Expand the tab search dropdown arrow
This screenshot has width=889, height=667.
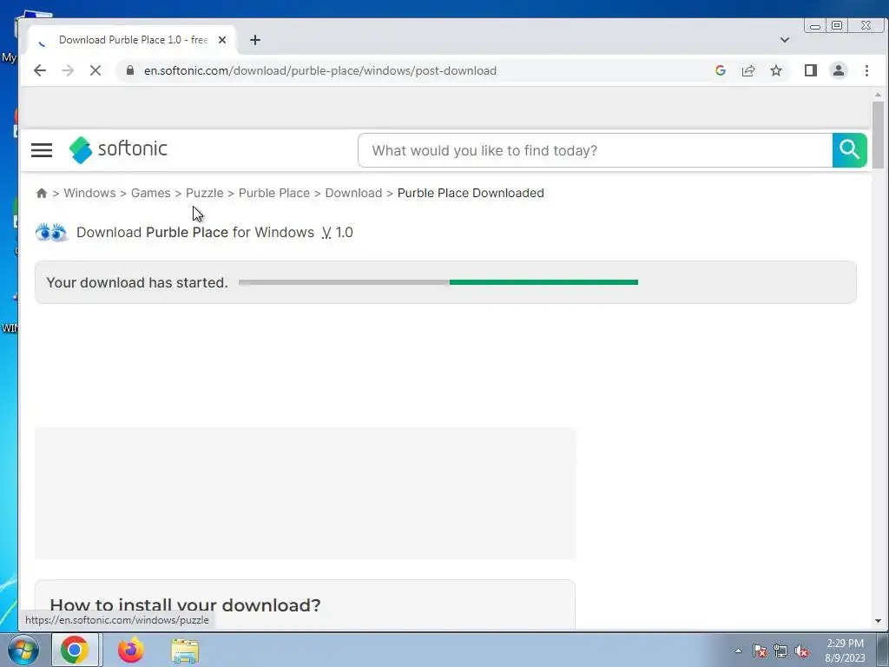pos(785,40)
